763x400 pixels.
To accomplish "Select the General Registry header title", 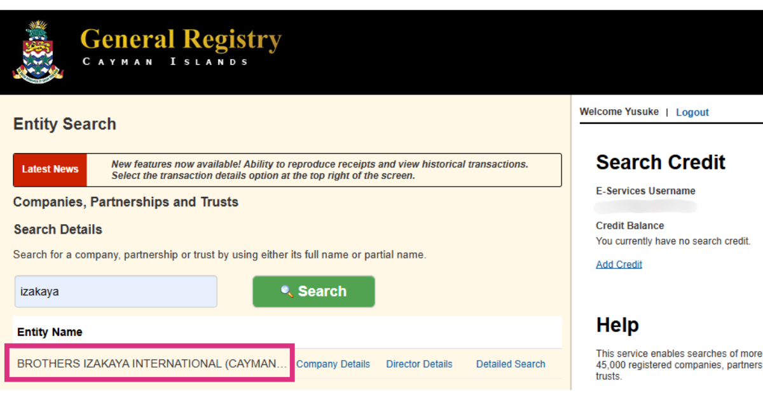I will point(181,39).
